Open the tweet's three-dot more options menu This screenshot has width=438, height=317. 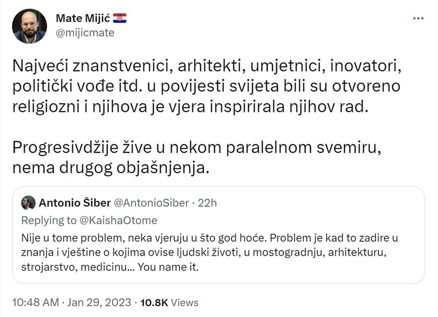click(x=418, y=19)
